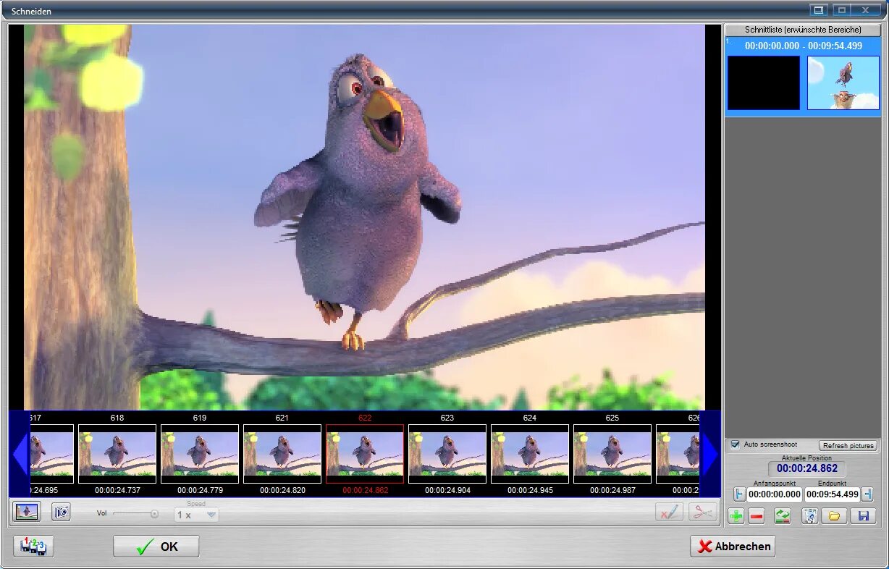Screen dimensions: 889x569
Task: Click the scissors cut icon
Action: [703, 512]
